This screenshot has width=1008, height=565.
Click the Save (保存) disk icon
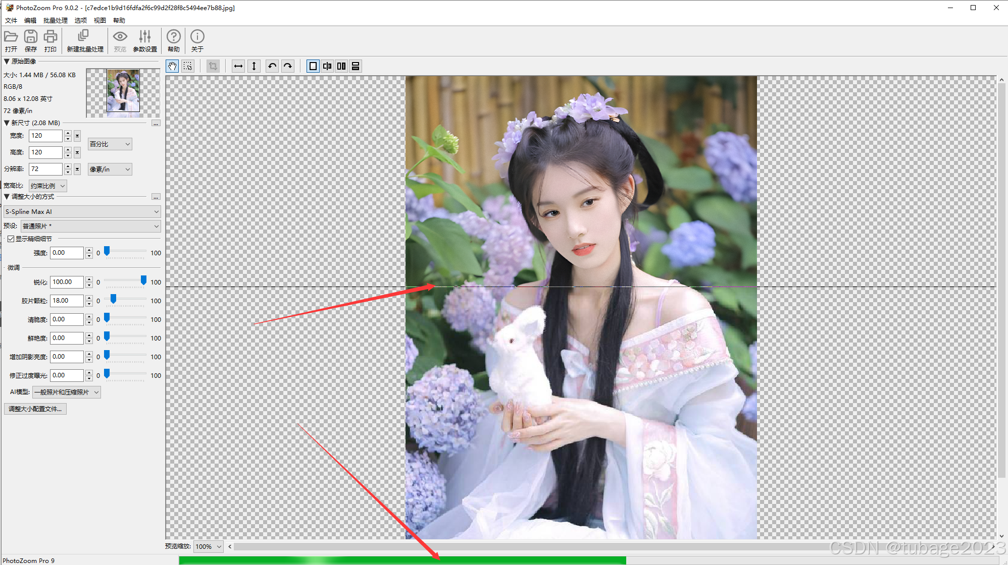[x=31, y=37]
